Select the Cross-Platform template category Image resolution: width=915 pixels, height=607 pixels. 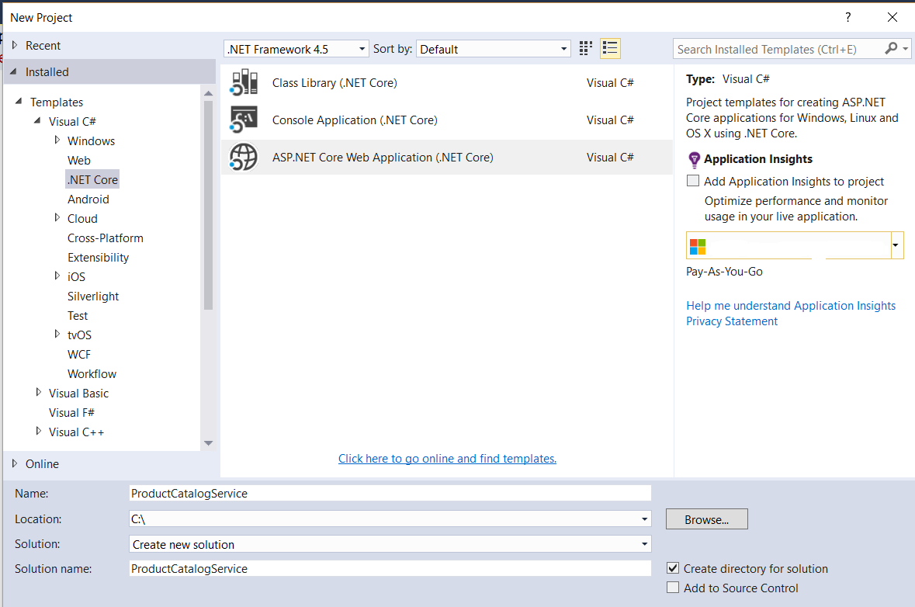[105, 238]
